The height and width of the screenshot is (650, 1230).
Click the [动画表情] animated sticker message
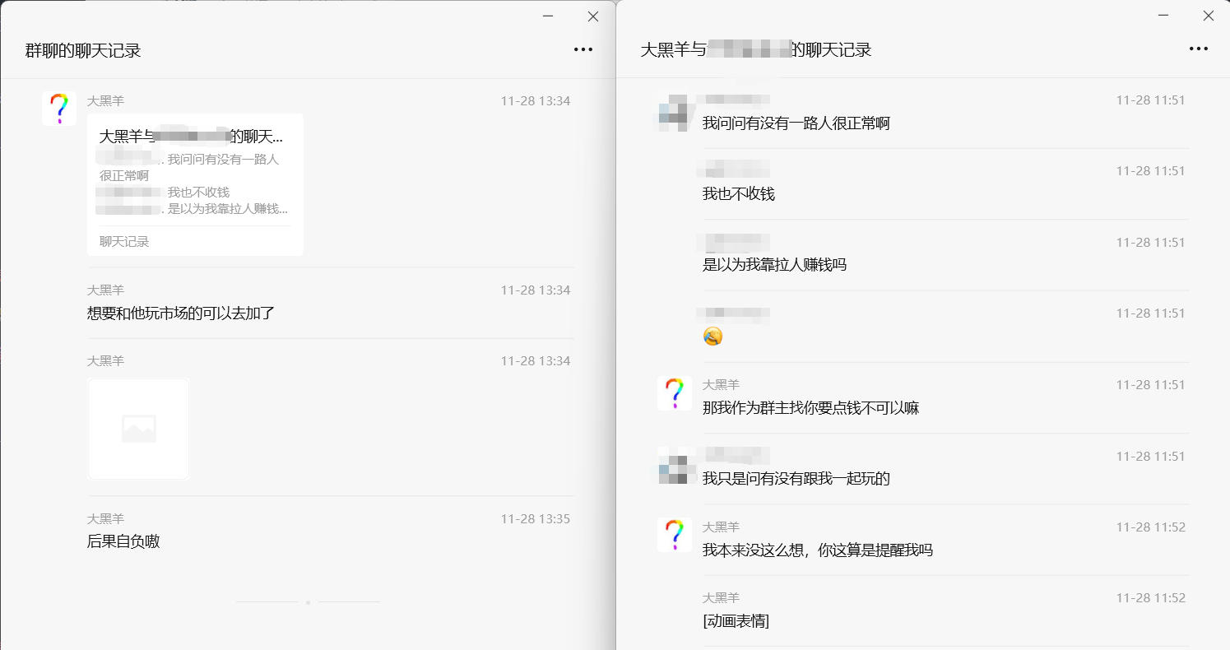pyautogui.click(x=736, y=621)
